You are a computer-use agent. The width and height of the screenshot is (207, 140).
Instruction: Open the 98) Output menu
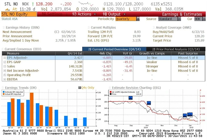point(112,14)
